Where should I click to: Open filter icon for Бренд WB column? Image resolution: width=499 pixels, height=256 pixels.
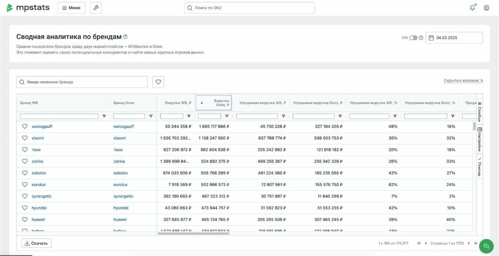(104, 117)
